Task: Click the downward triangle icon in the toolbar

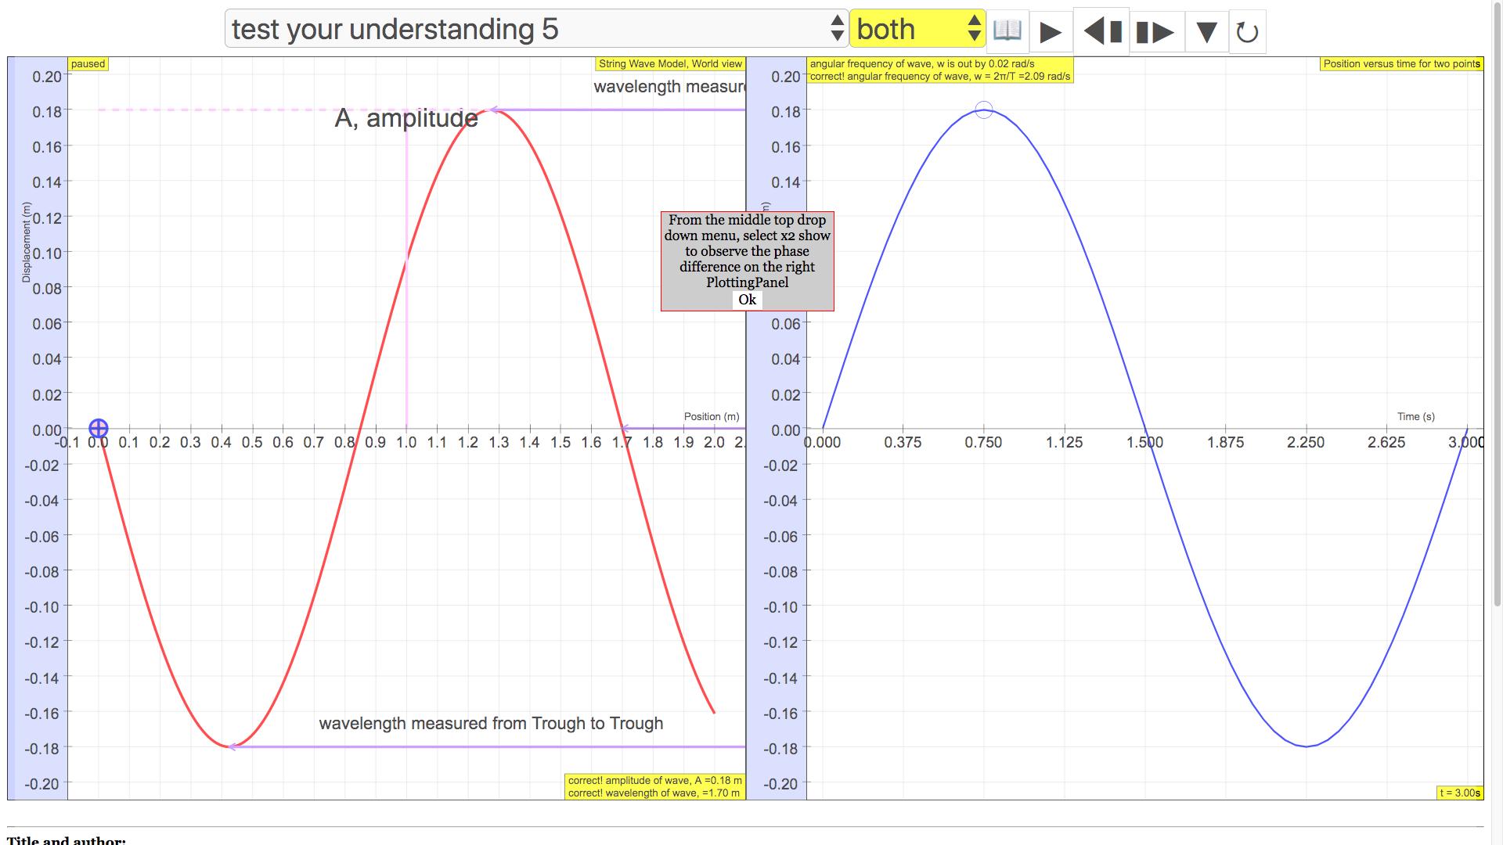Action: tap(1206, 31)
